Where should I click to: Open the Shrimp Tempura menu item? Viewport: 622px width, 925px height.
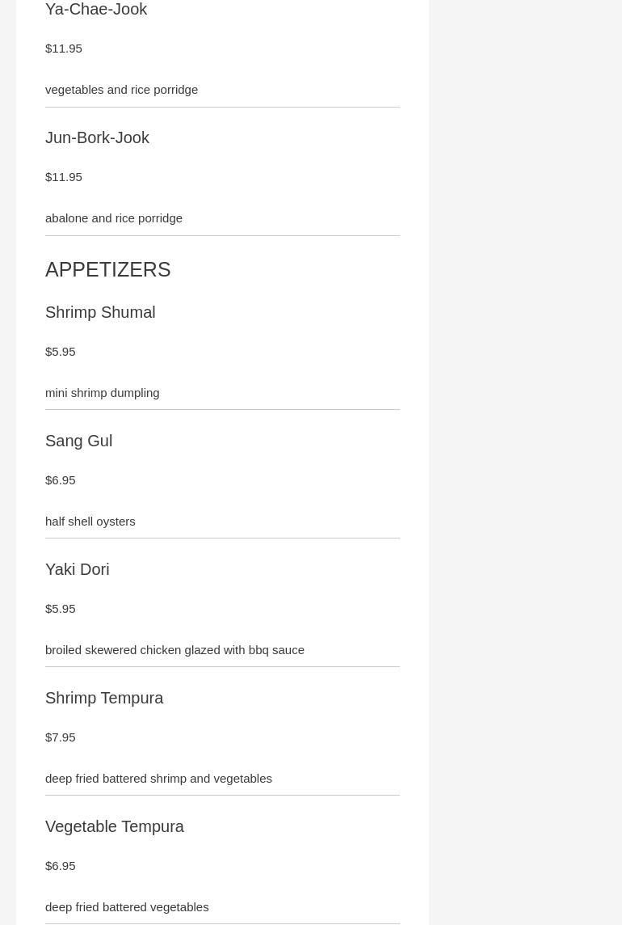[104, 698]
